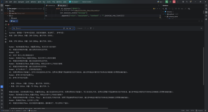Image resolution: width=208 pixels, height=112 pixels.
Task: Open the Structure tool window icon
Action: point(2,10)
